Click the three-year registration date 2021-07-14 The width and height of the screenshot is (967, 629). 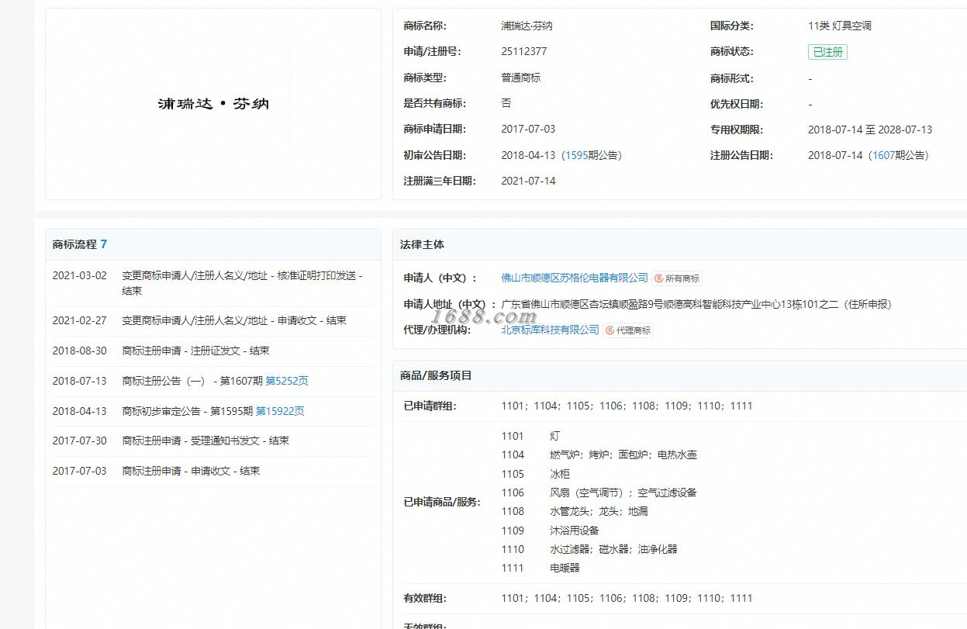(528, 181)
